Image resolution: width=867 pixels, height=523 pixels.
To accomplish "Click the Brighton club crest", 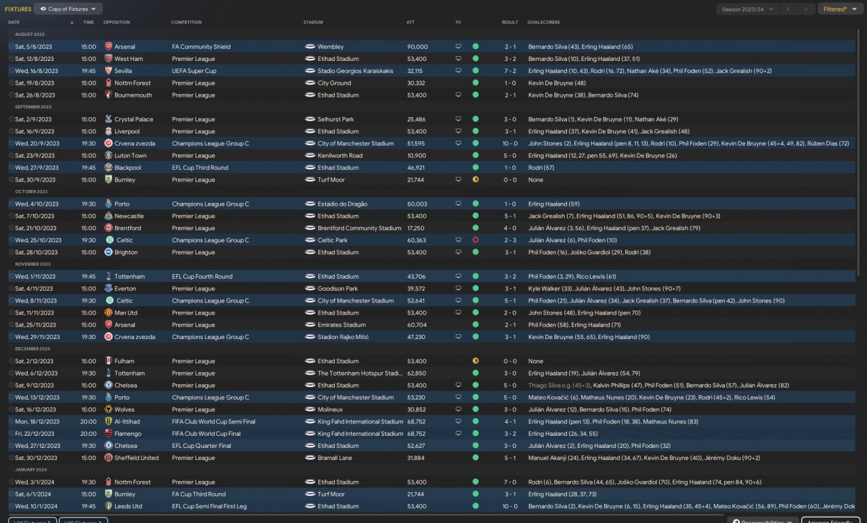I will 108,252.
